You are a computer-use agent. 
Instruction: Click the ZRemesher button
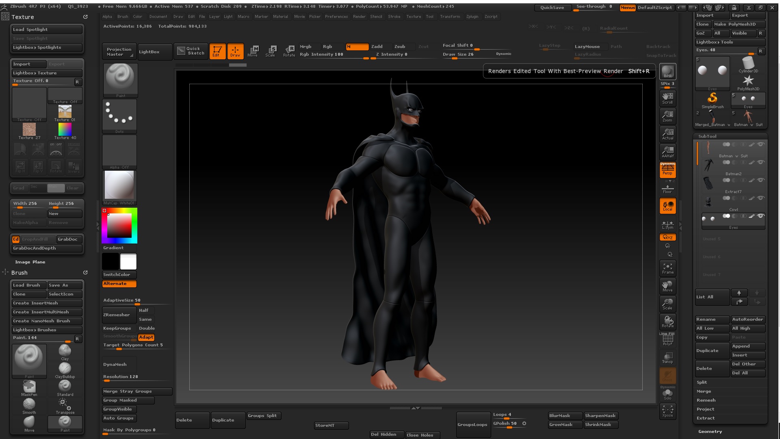point(119,315)
